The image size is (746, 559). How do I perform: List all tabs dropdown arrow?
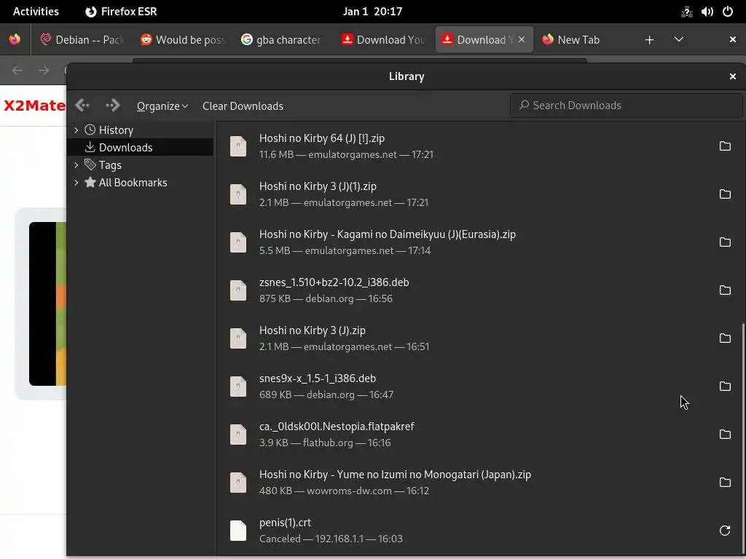(x=679, y=39)
